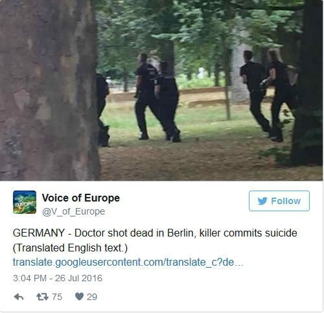The image size is (324, 313).
Task: Click the '26 Jul 2016' date
Action: (78, 278)
